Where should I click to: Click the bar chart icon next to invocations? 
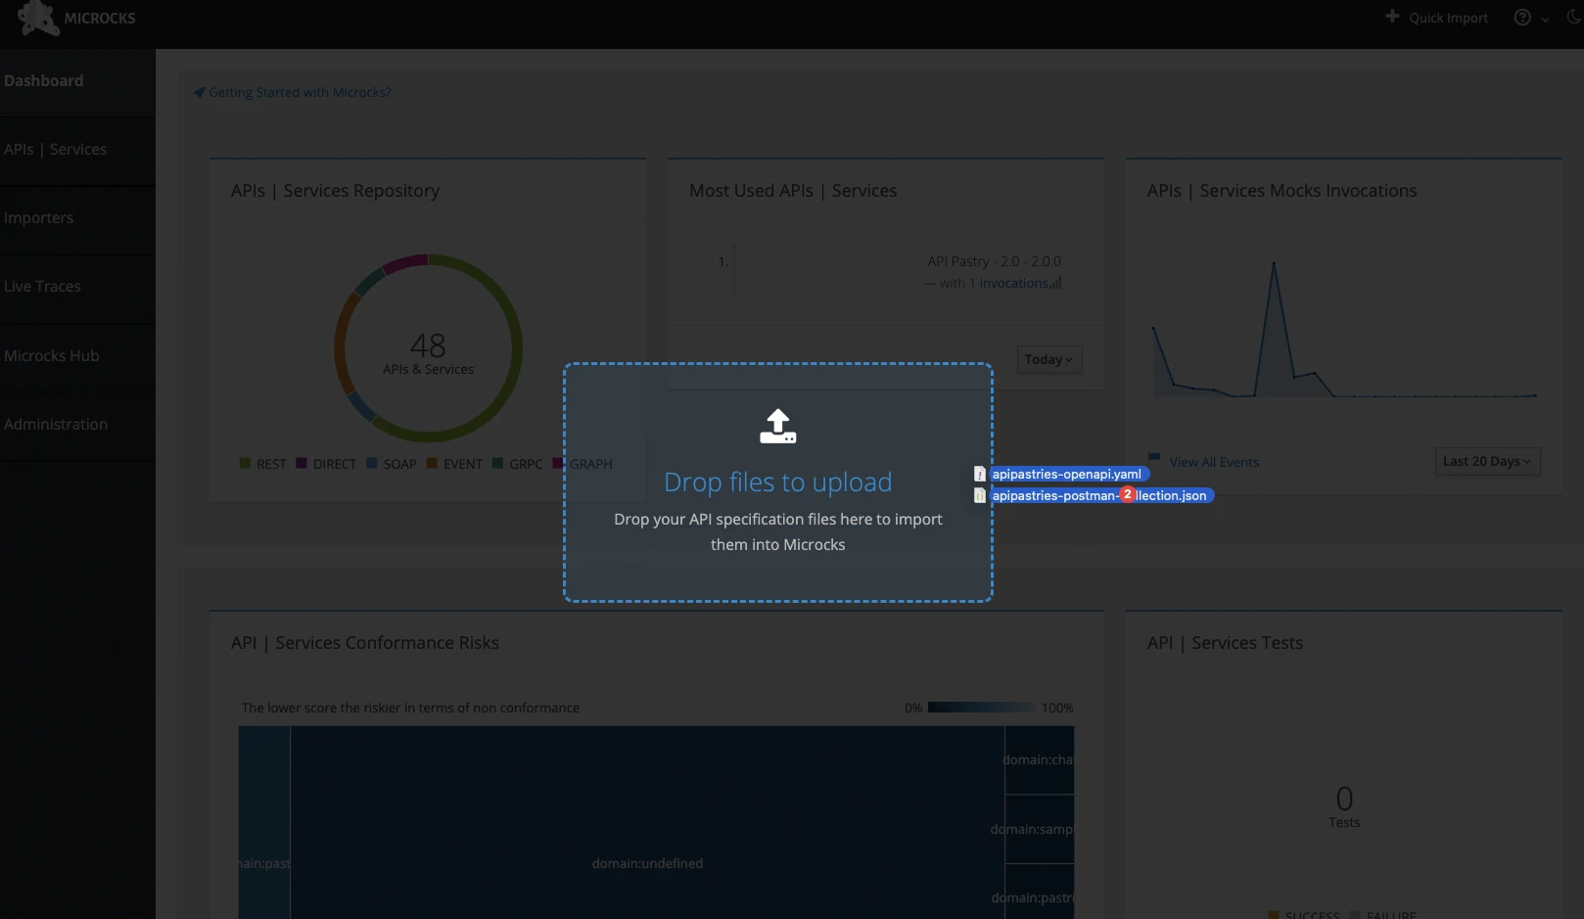pyautogui.click(x=1056, y=284)
